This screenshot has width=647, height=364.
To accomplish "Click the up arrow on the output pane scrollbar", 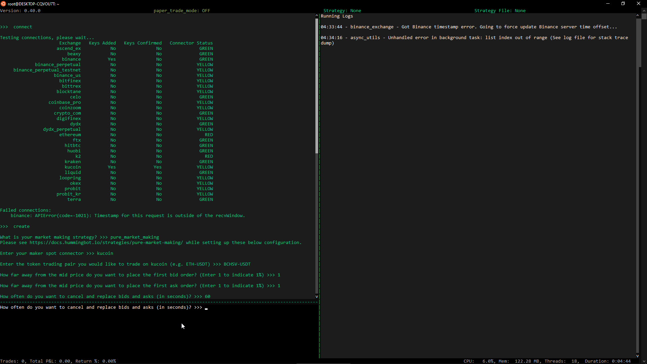I will click(316, 16).
